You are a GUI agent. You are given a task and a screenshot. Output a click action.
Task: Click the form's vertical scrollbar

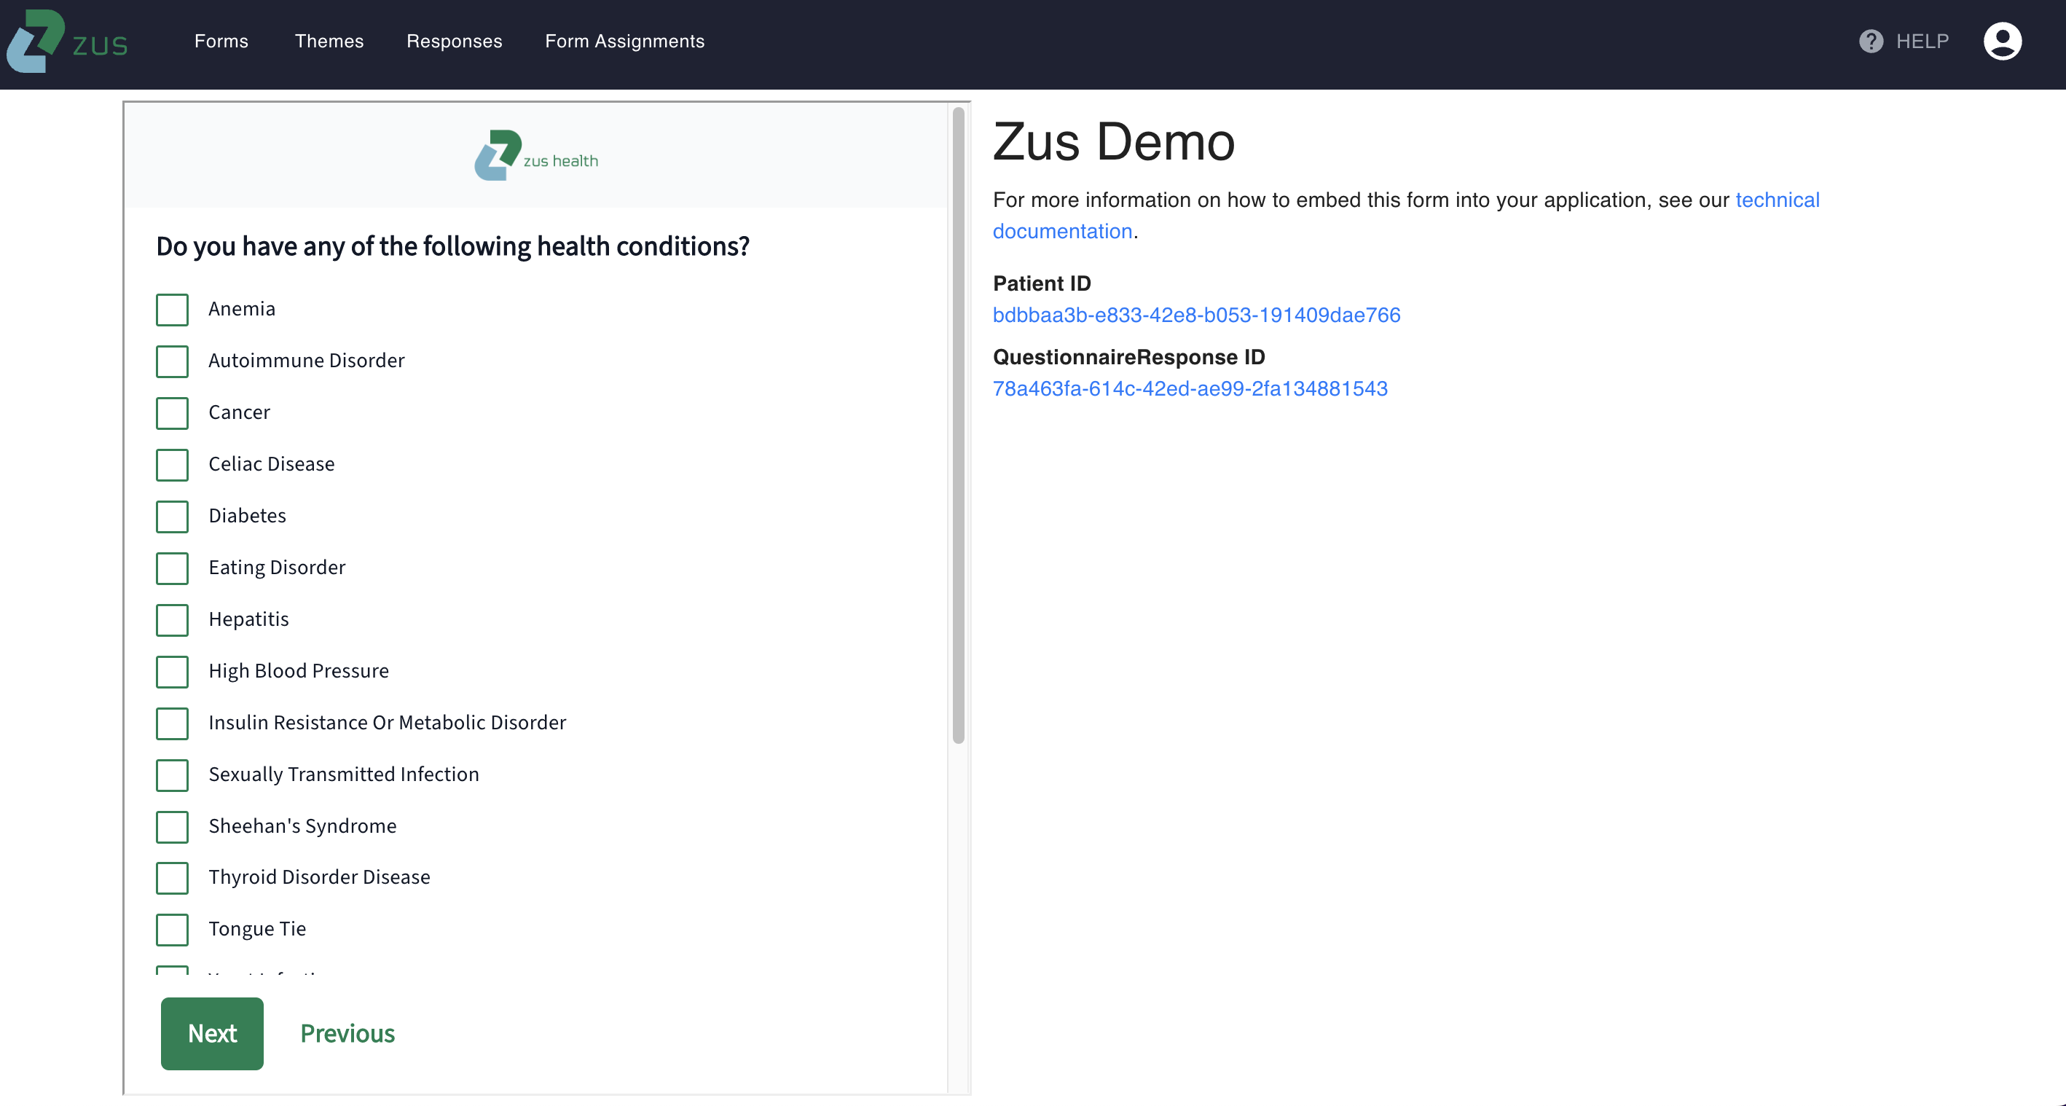point(958,425)
